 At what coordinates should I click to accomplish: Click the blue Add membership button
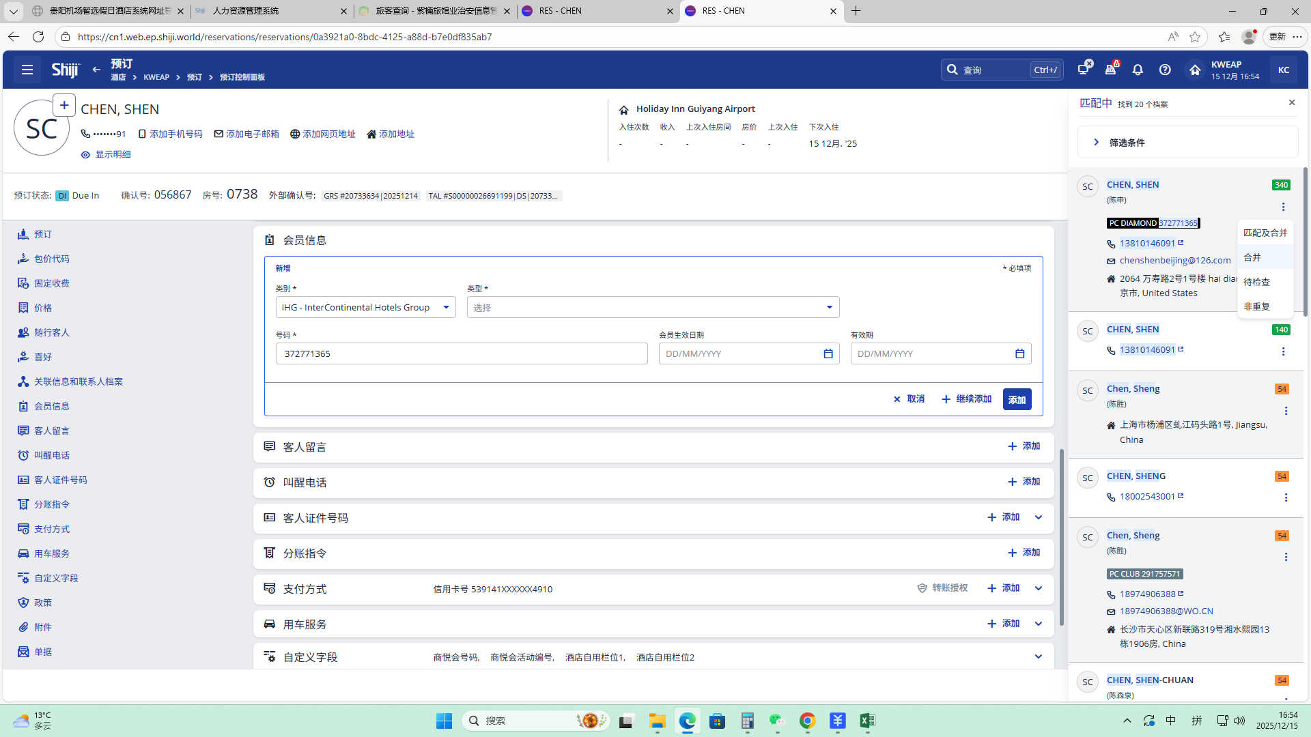[1017, 399]
